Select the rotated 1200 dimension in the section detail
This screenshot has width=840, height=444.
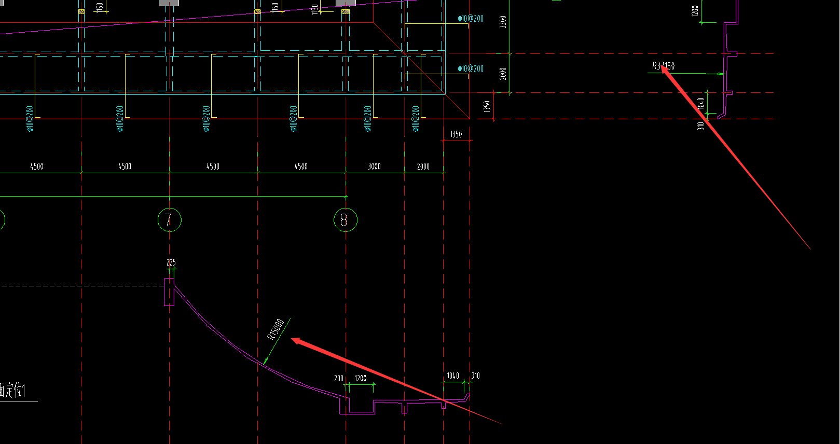tap(695, 11)
